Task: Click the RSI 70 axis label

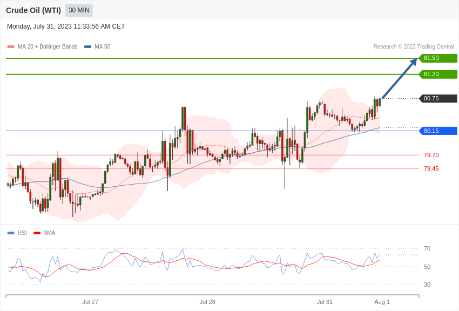Action: [427, 249]
